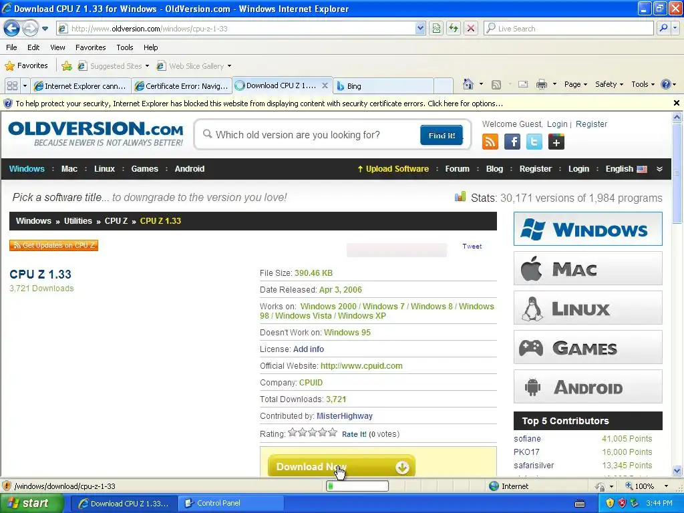Click Get Updates on CPU Z button
The image size is (684, 513).
point(53,245)
